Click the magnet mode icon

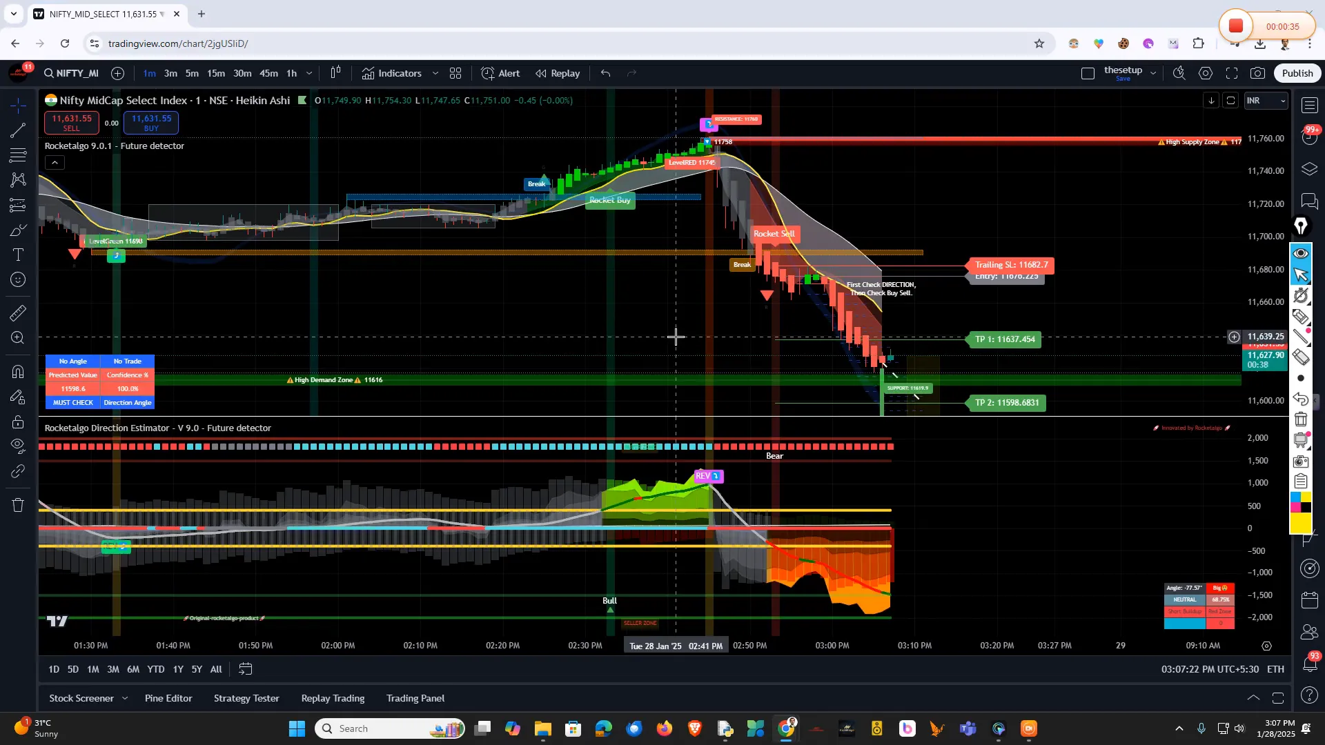tap(19, 371)
